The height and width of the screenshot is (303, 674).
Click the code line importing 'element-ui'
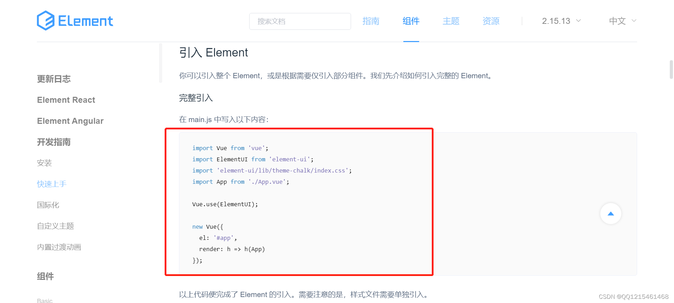[x=253, y=159]
